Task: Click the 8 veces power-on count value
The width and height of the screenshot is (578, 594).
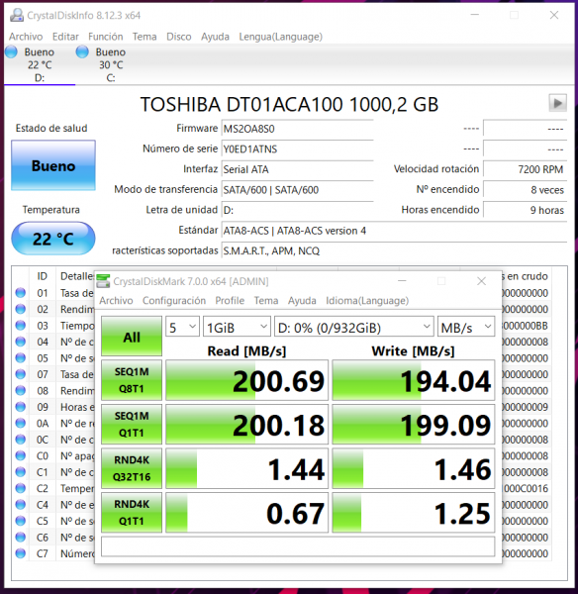Action: point(525,189)
